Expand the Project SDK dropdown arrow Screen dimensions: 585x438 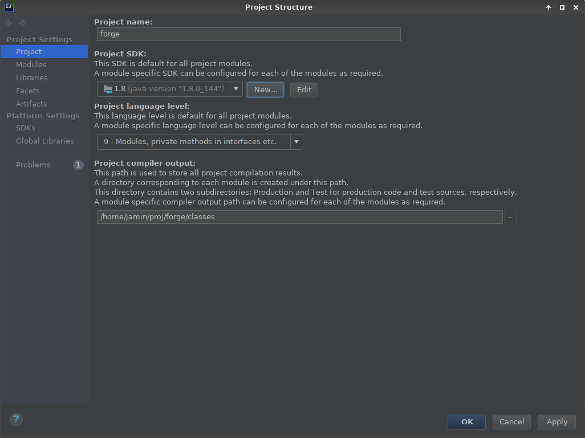pos(236,89)
